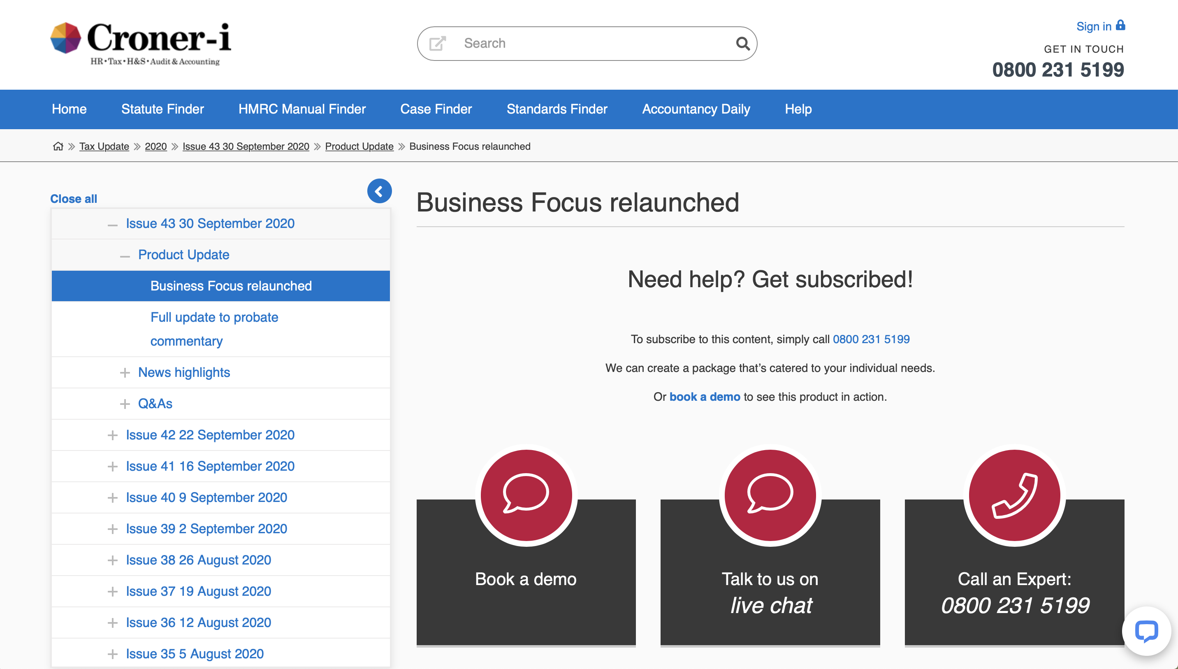Open News highlights sidebar link

coord(184,372)
